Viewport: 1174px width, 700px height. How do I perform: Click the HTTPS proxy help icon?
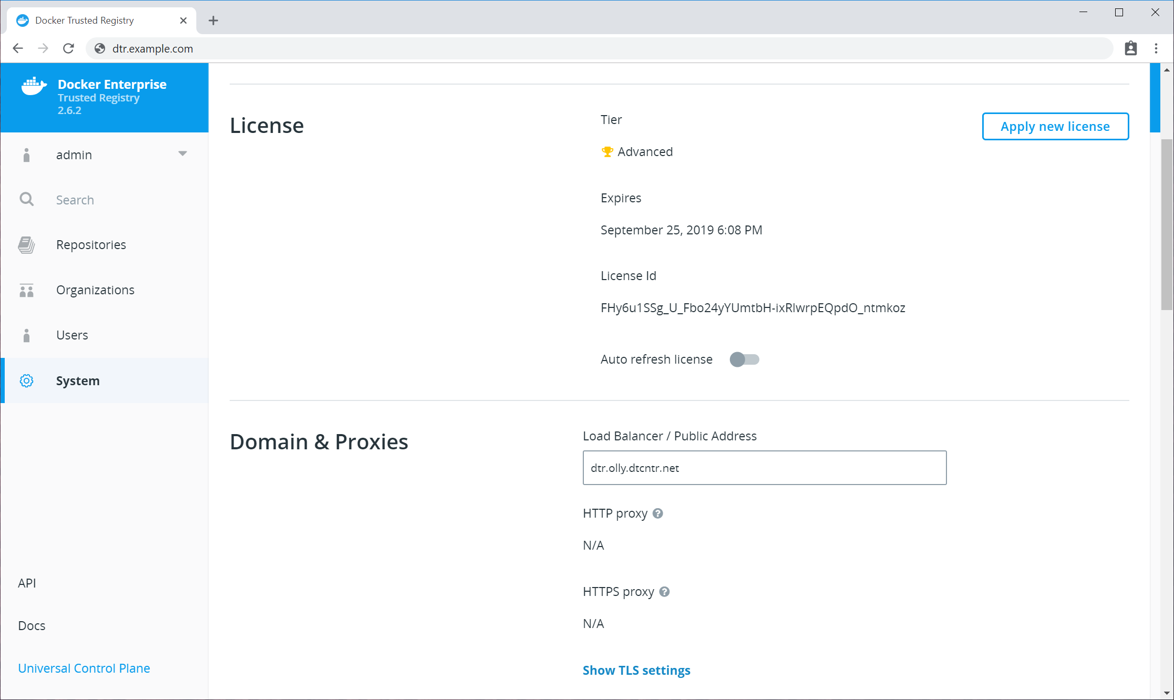click(664, 592)
